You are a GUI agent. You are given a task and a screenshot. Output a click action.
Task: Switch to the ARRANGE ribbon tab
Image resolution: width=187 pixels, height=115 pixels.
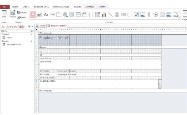[x=89, y=7]
